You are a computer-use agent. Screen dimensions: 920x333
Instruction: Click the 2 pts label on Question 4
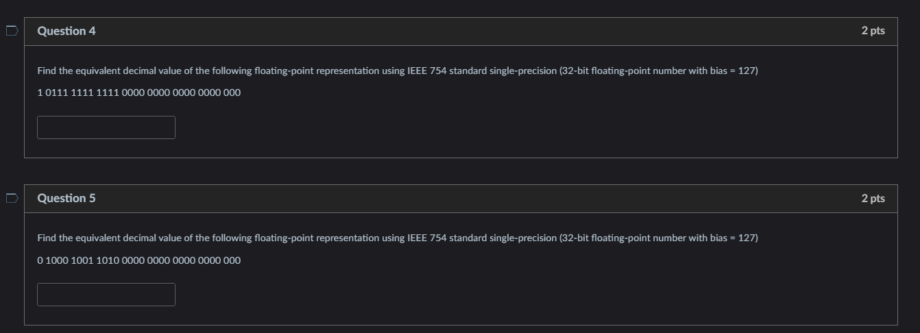[x=873, y=31]
